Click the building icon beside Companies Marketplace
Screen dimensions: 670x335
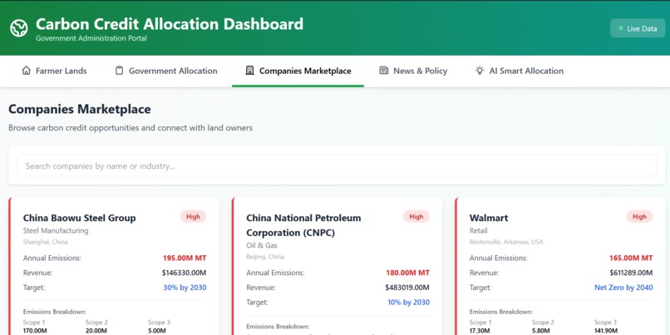click(x=249, y=71)
